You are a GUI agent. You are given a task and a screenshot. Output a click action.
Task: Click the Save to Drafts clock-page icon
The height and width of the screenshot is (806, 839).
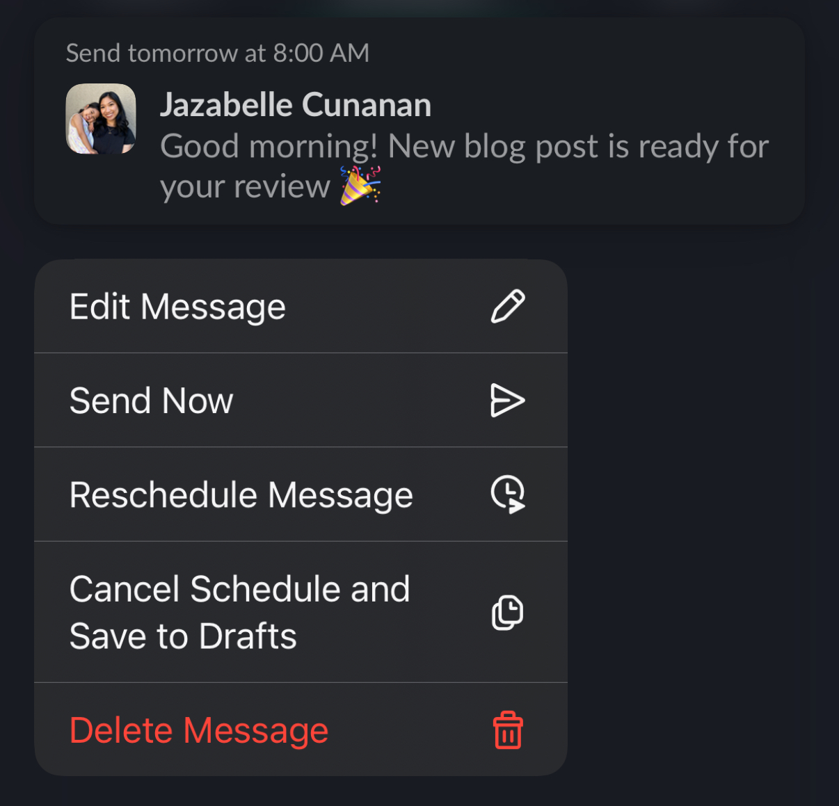(508, 612)
